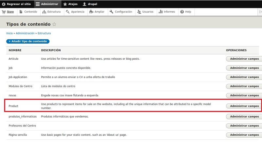This screenshot has width=262, height=158.
Task: Click the hierarchy icon beside Estructura
Action: pos(44,12)
